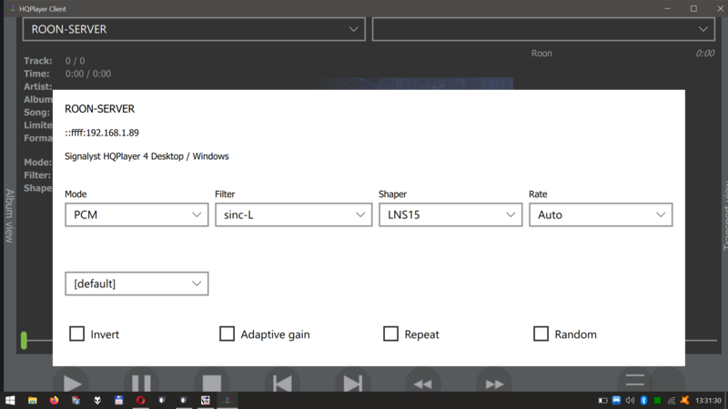Expand the empty dropdown at top right

[543, 29]
